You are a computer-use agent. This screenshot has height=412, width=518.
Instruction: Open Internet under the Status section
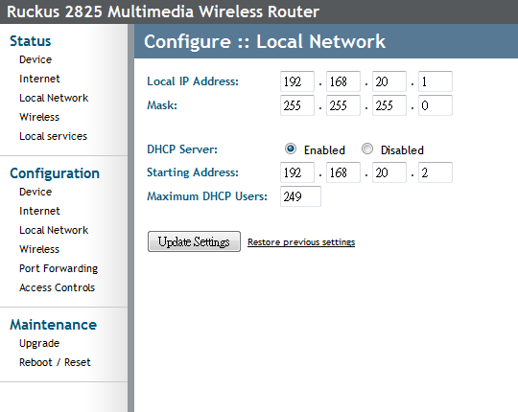[39, 79]
